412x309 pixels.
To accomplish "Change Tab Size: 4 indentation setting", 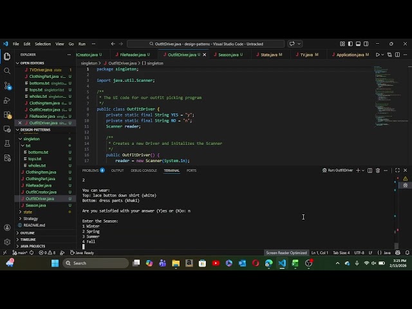I will (x=341, y=253).
